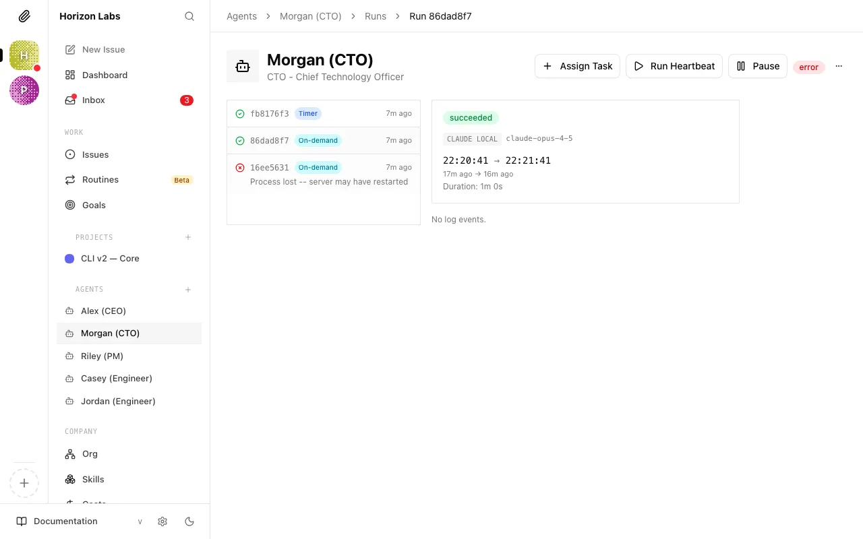Screen dimensions: 863x539
Task: Open the CLI v2 — Core project
Action: pos(129,259)
